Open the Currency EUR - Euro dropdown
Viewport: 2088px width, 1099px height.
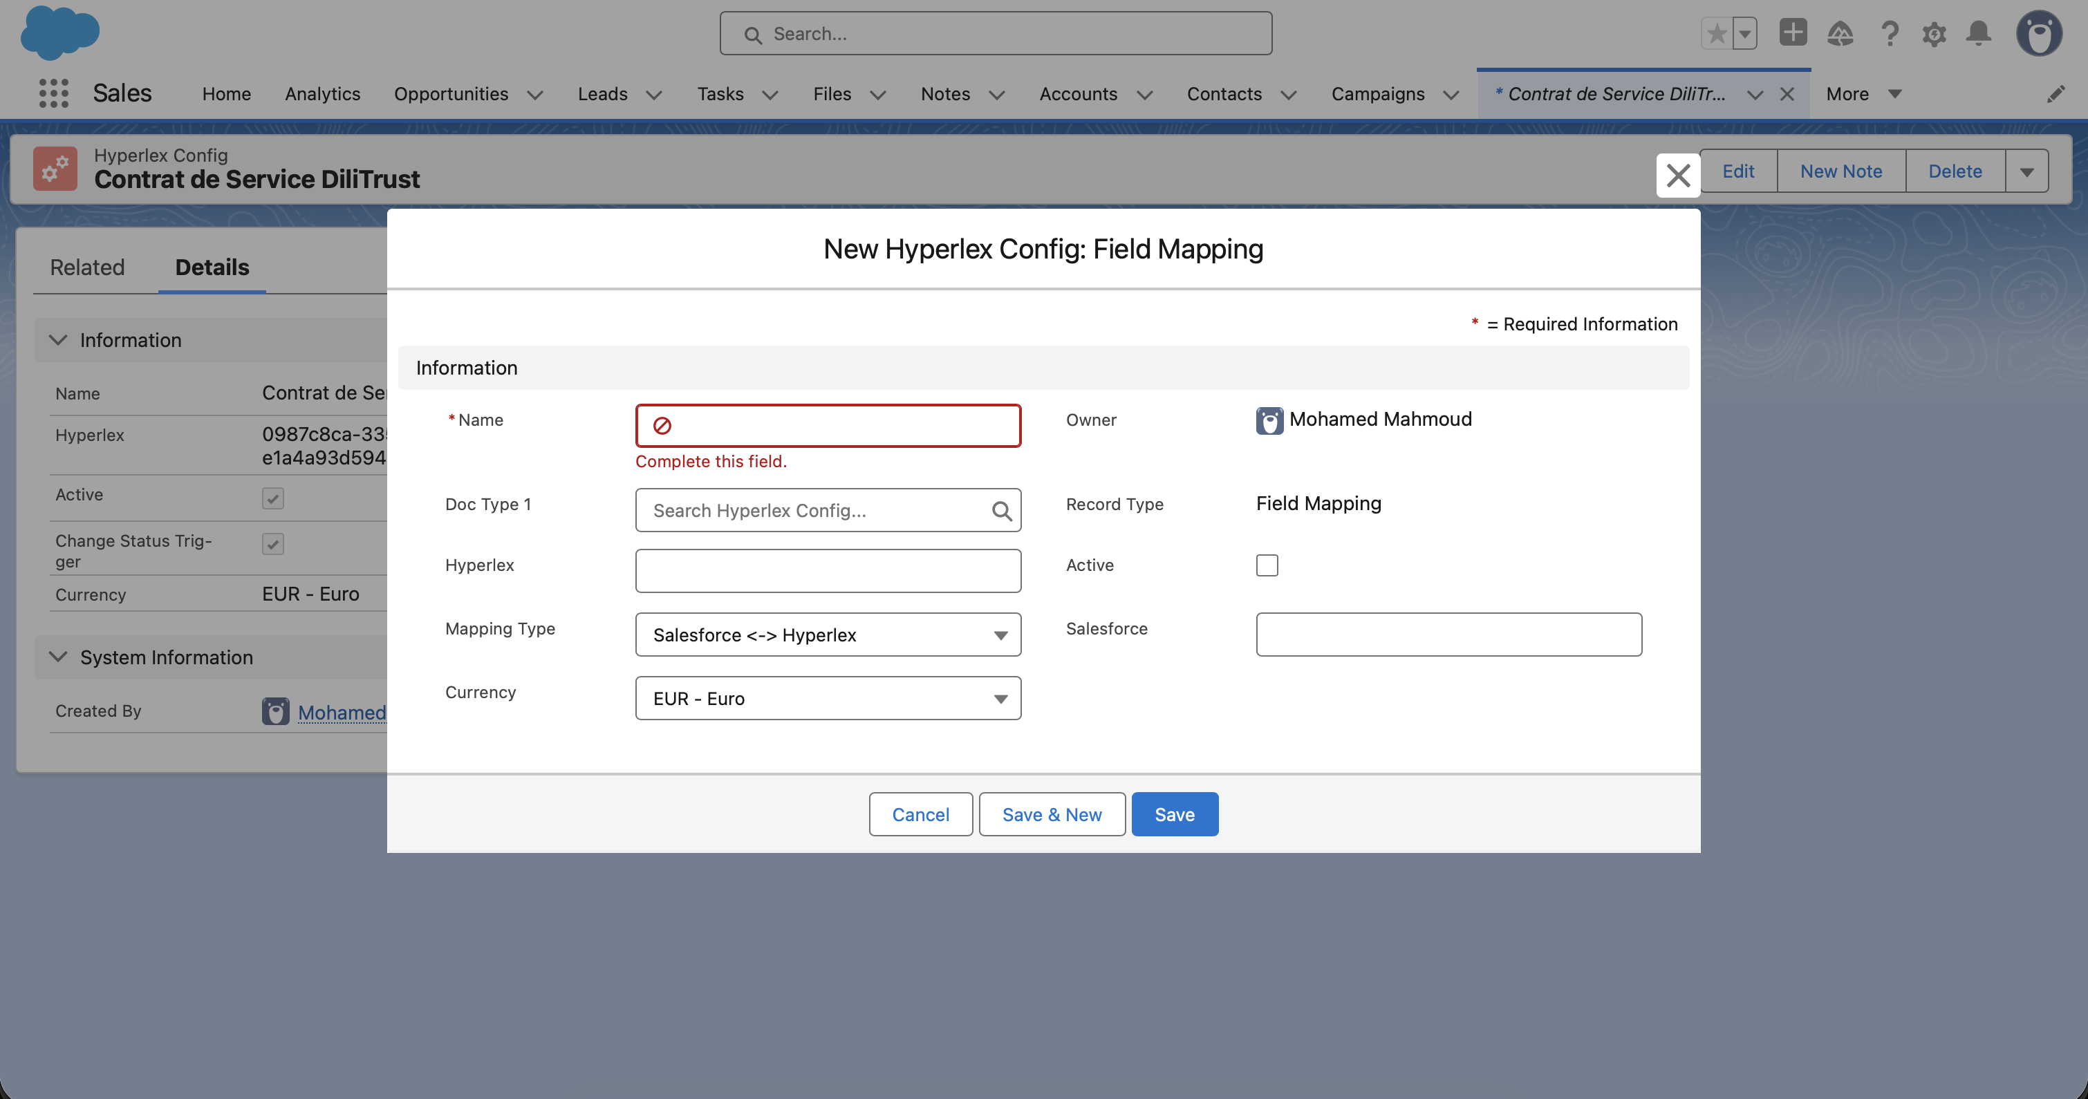(x=828, y=698)
